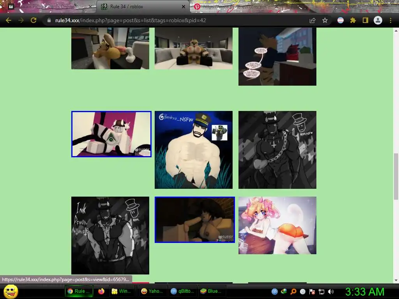Open the Chrome profile avatar menu
The image size is (399, 299).
378,20
